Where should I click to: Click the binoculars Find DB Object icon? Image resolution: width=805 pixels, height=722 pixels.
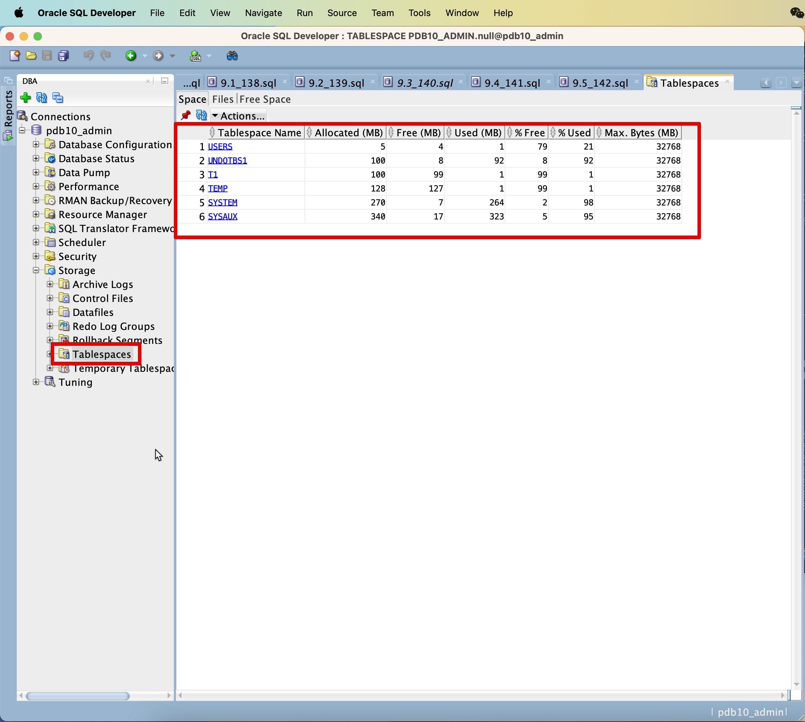point(232,56)
